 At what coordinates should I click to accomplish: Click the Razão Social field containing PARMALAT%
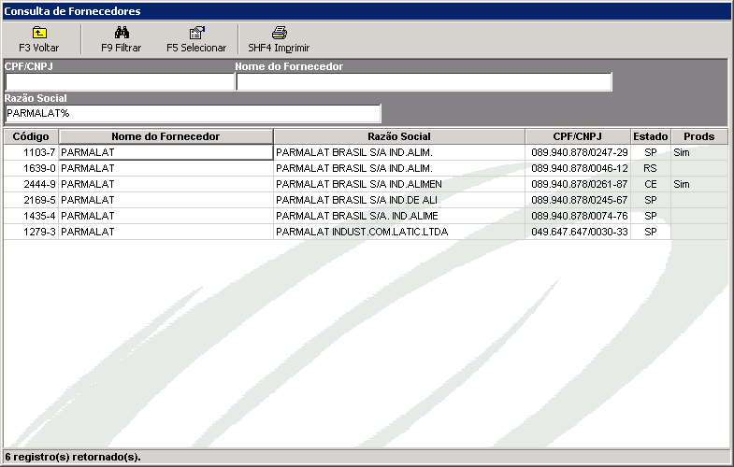tap(193, 114)
